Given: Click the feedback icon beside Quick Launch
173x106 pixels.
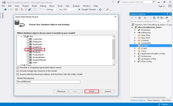Looking at the screenshot, I should tap(119, 2).
